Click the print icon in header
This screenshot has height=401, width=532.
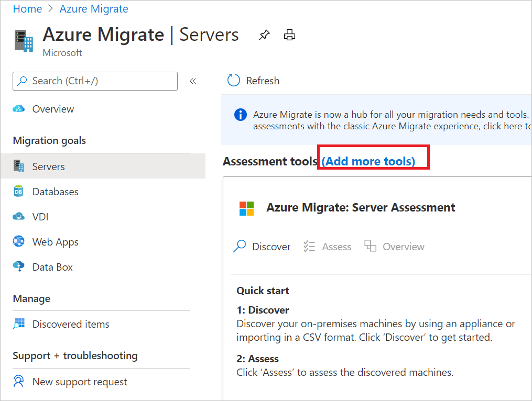click(289, 36)
